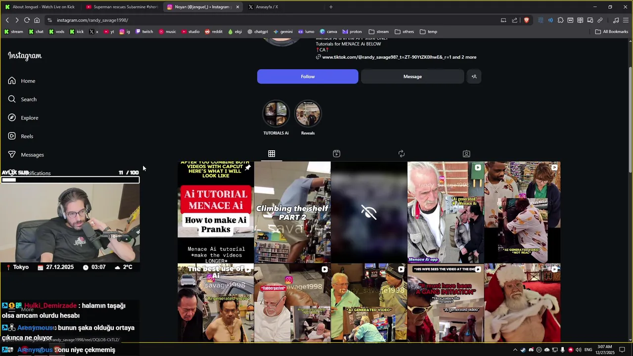
Task: Open the Explore page in sidebar
Action: click(23, 118)
